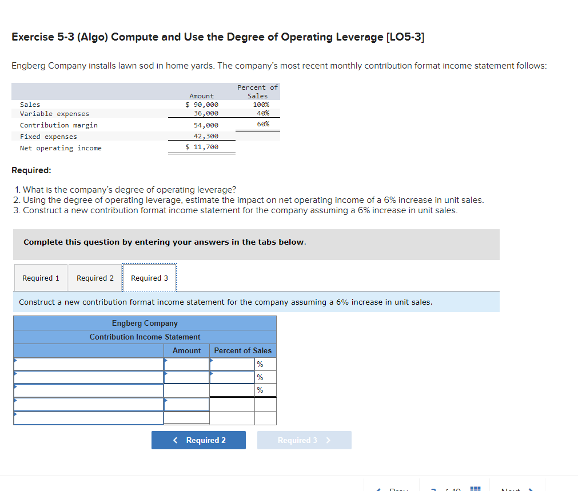Open the third row label dropdown in statement table
This screenshot has height=491, width=578.
tap(89, 391)
